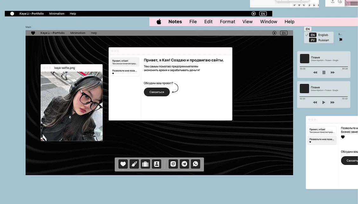This screenshot has width=358, height=204.
Task: Click the play icon in Main frame menu bar
Action: click(x=274, y=33)
